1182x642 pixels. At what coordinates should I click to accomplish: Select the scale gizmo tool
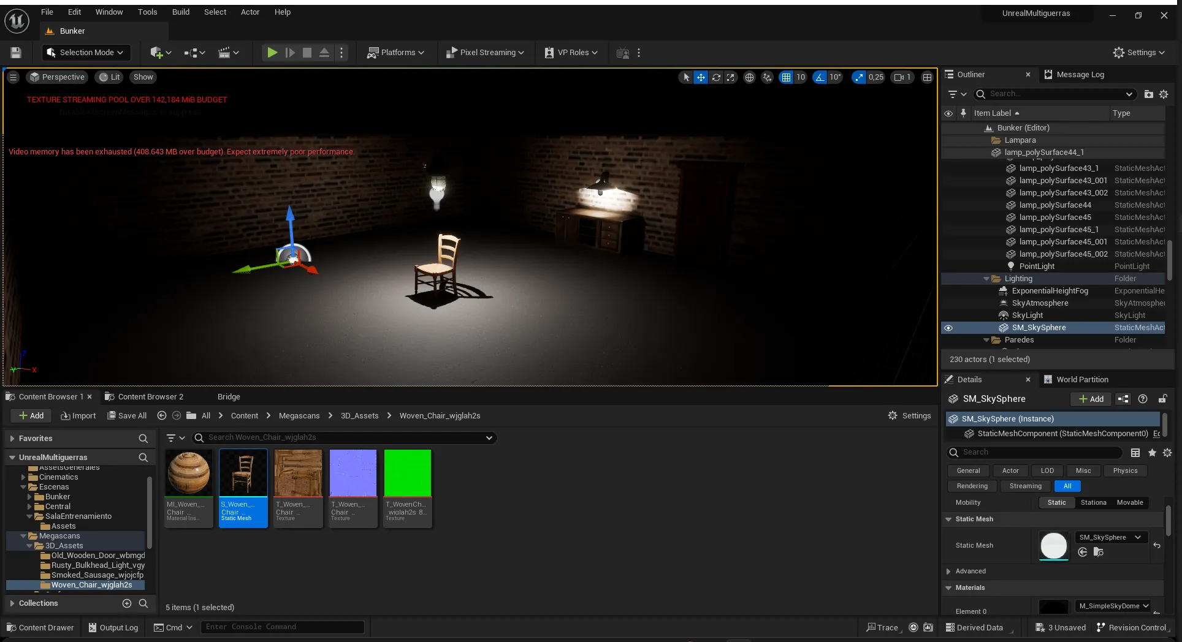[730, 77]
